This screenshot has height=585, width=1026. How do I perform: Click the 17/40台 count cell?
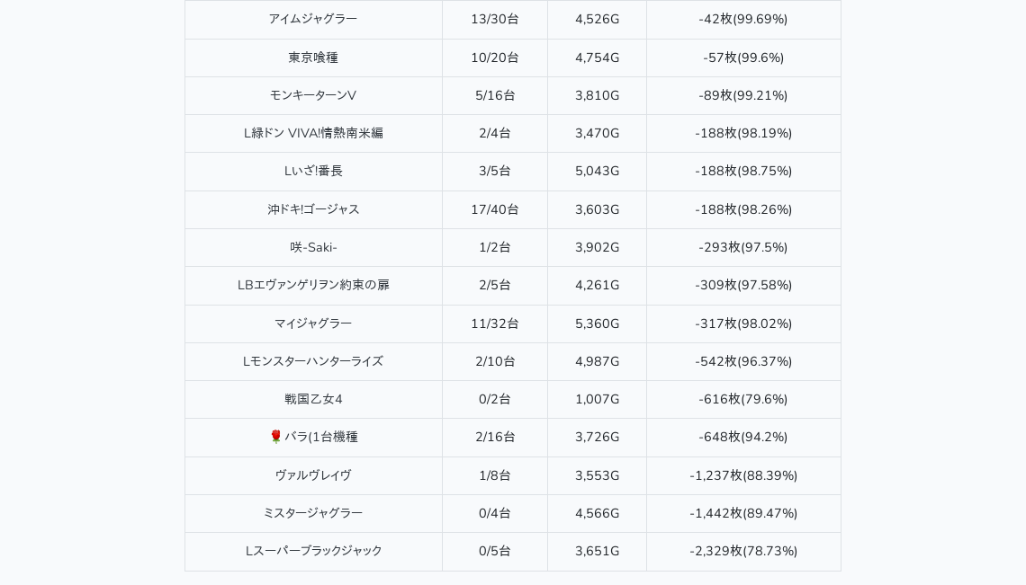495,209
